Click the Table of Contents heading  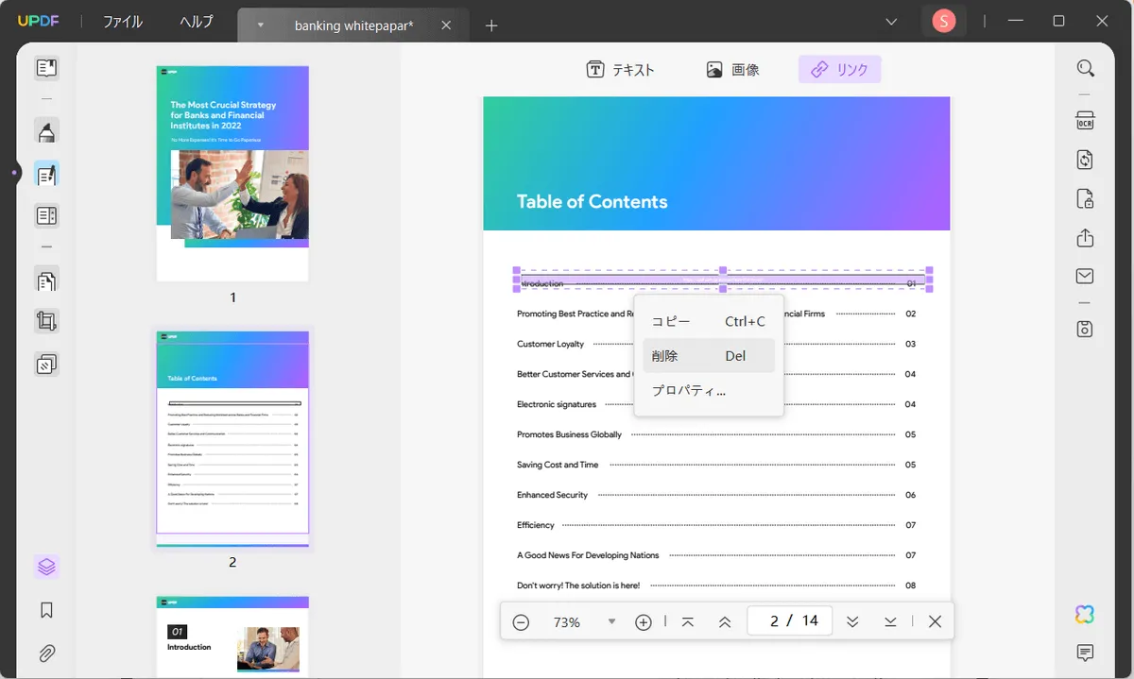[x=592, y=201]
